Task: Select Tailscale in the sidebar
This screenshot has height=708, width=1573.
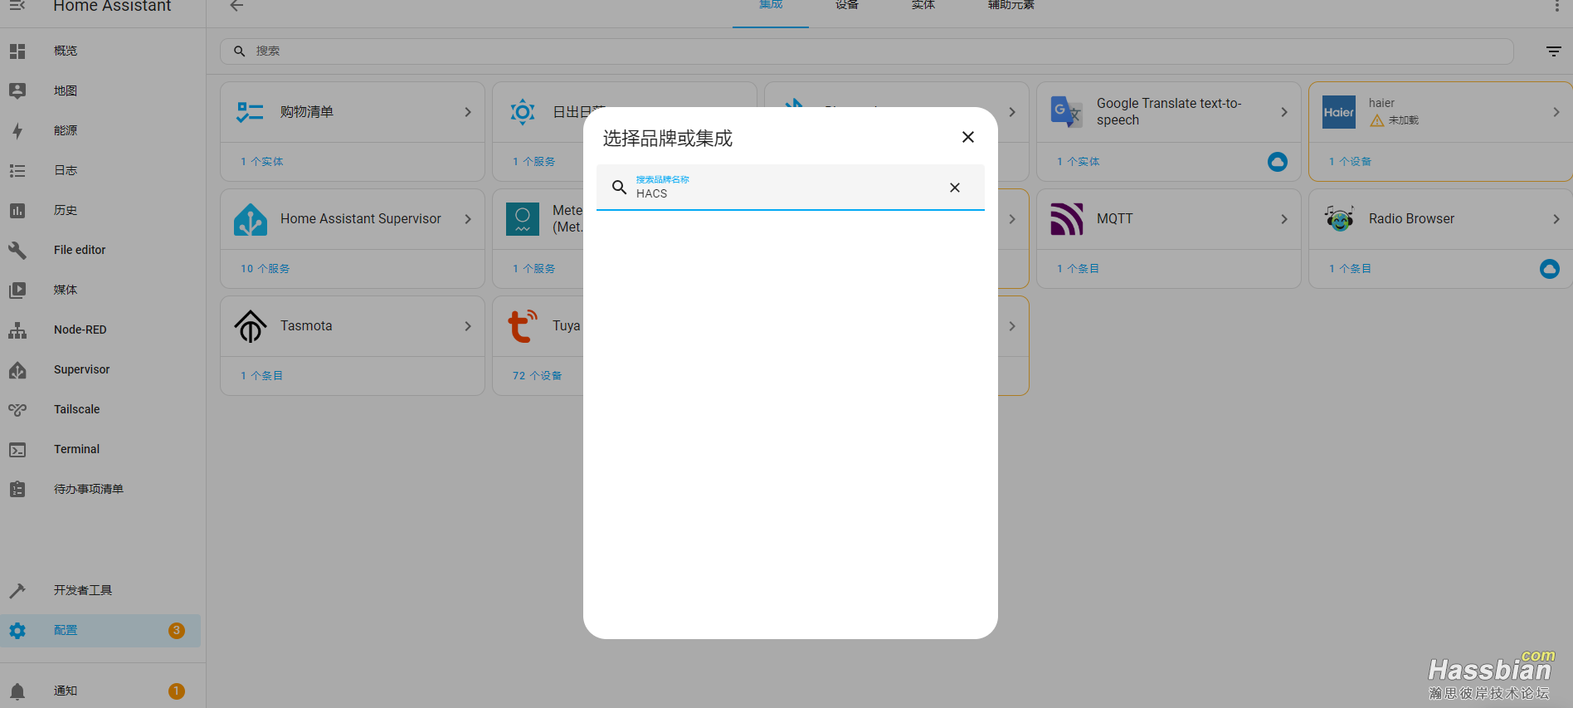Action: pyautogui.click(x=100, y=410)
